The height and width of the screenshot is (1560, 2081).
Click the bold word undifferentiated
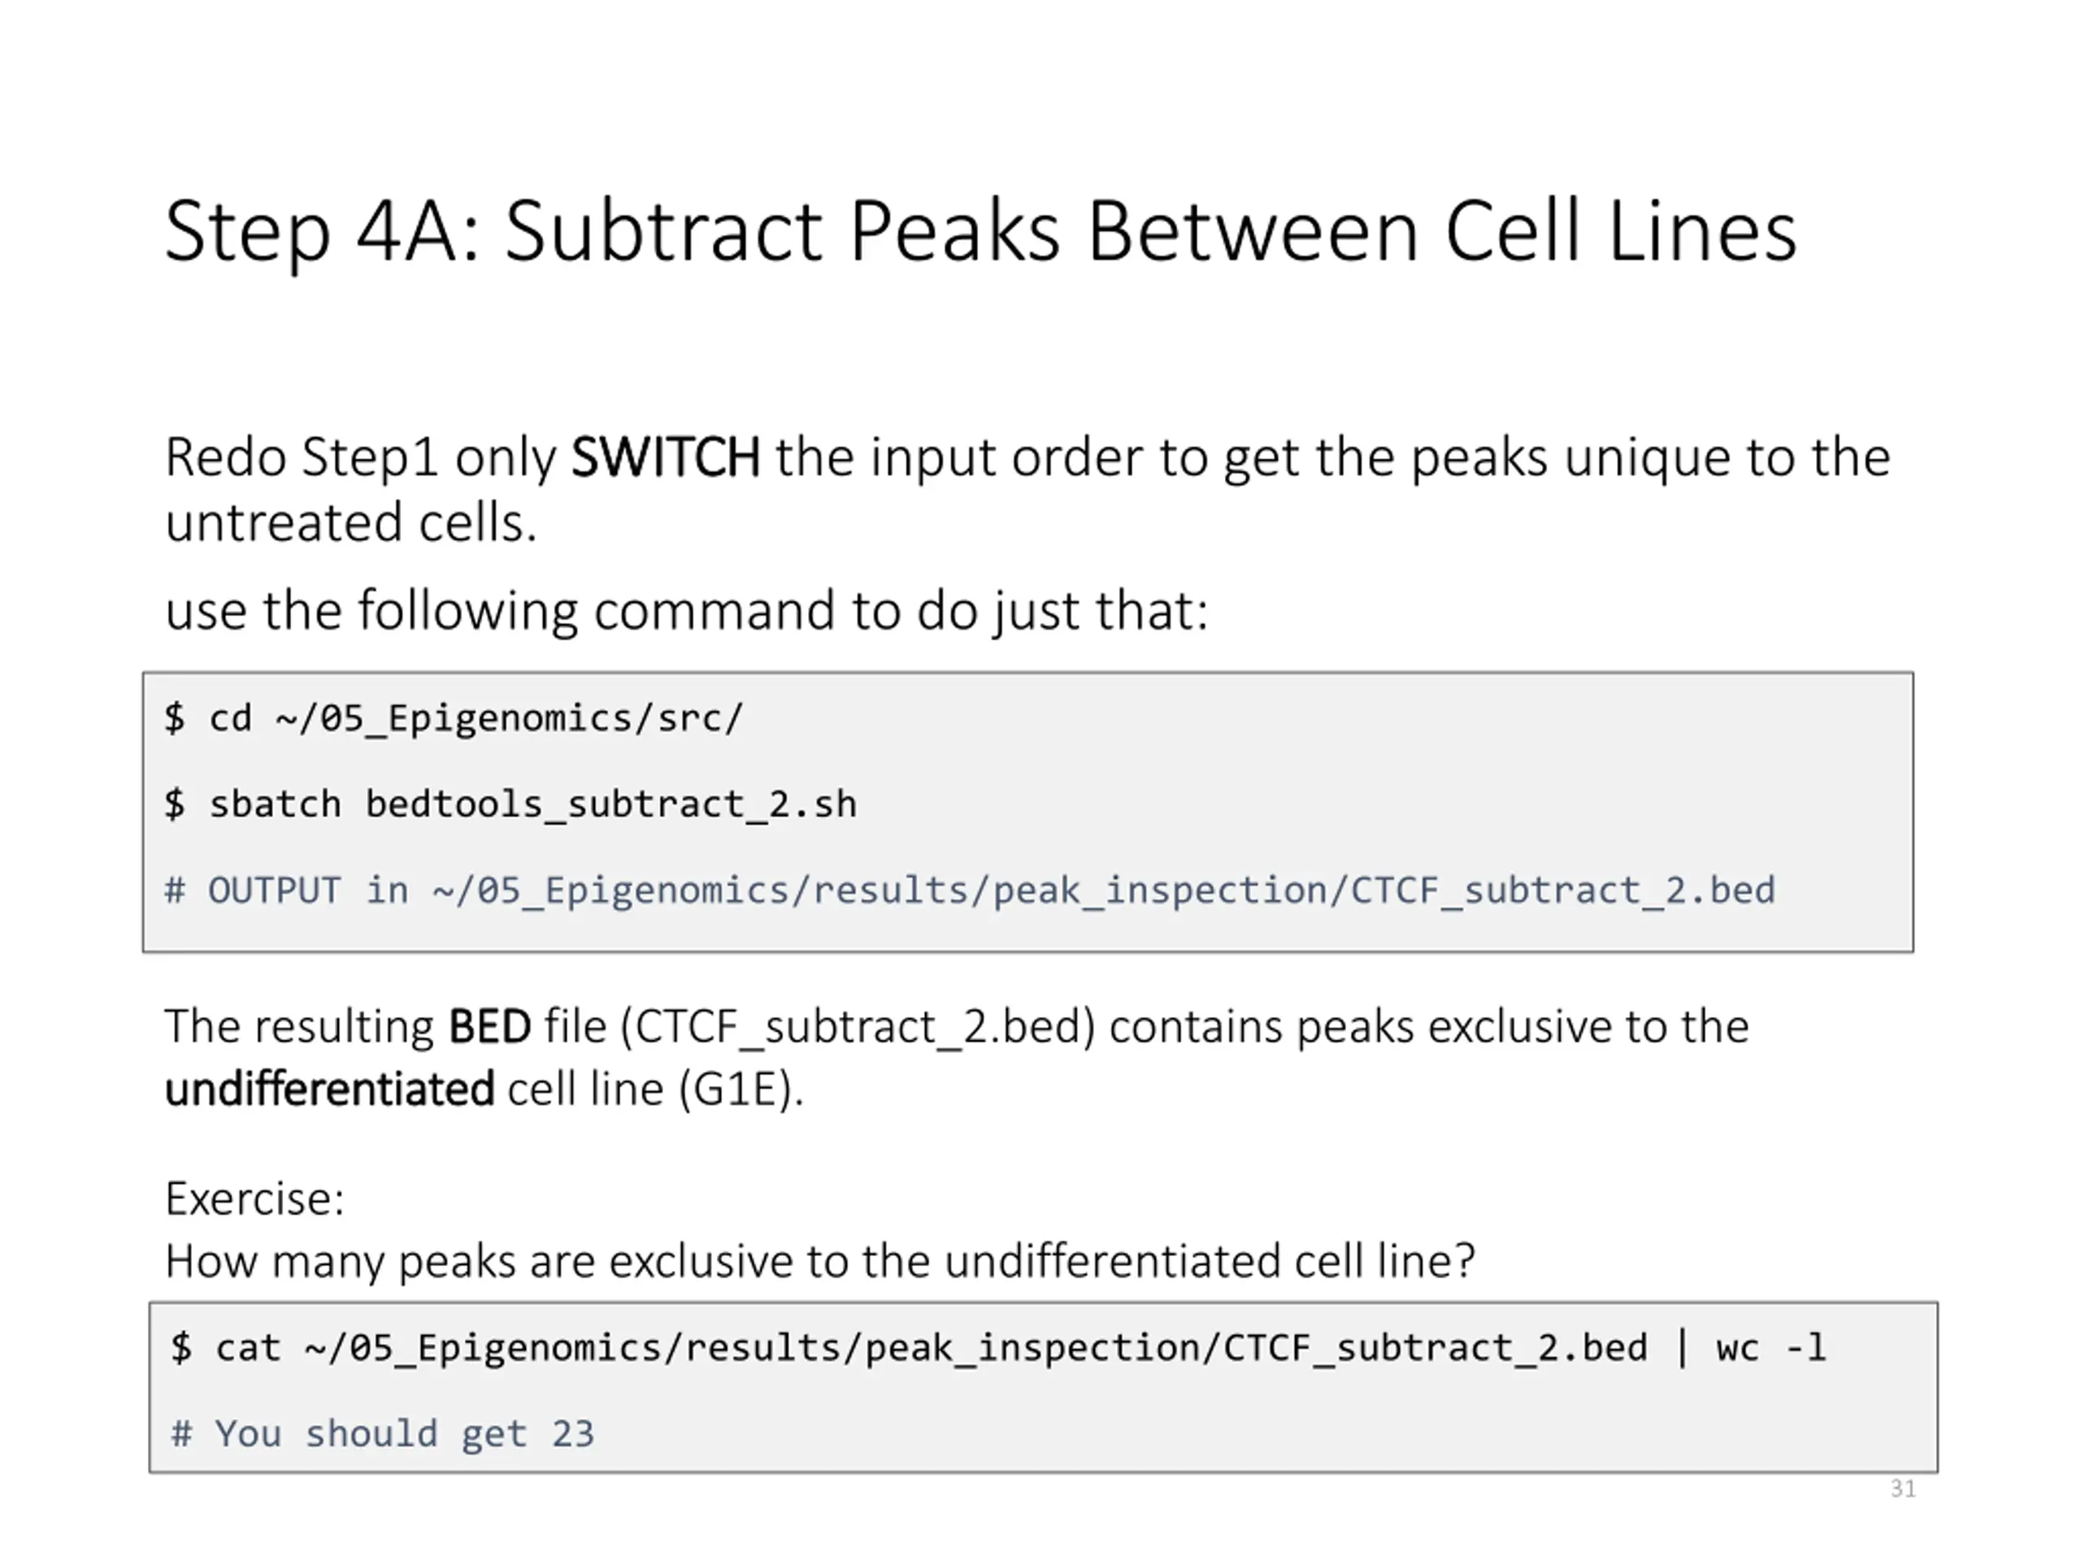pos(328,1090)
